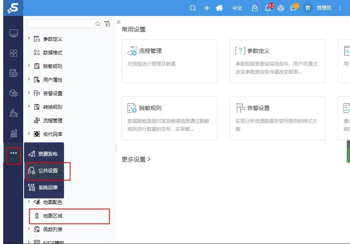The width and height of the screenshot is (350, 244).
Task: Open the dashboard blocks sidebar icon
Action: point(13,53)
